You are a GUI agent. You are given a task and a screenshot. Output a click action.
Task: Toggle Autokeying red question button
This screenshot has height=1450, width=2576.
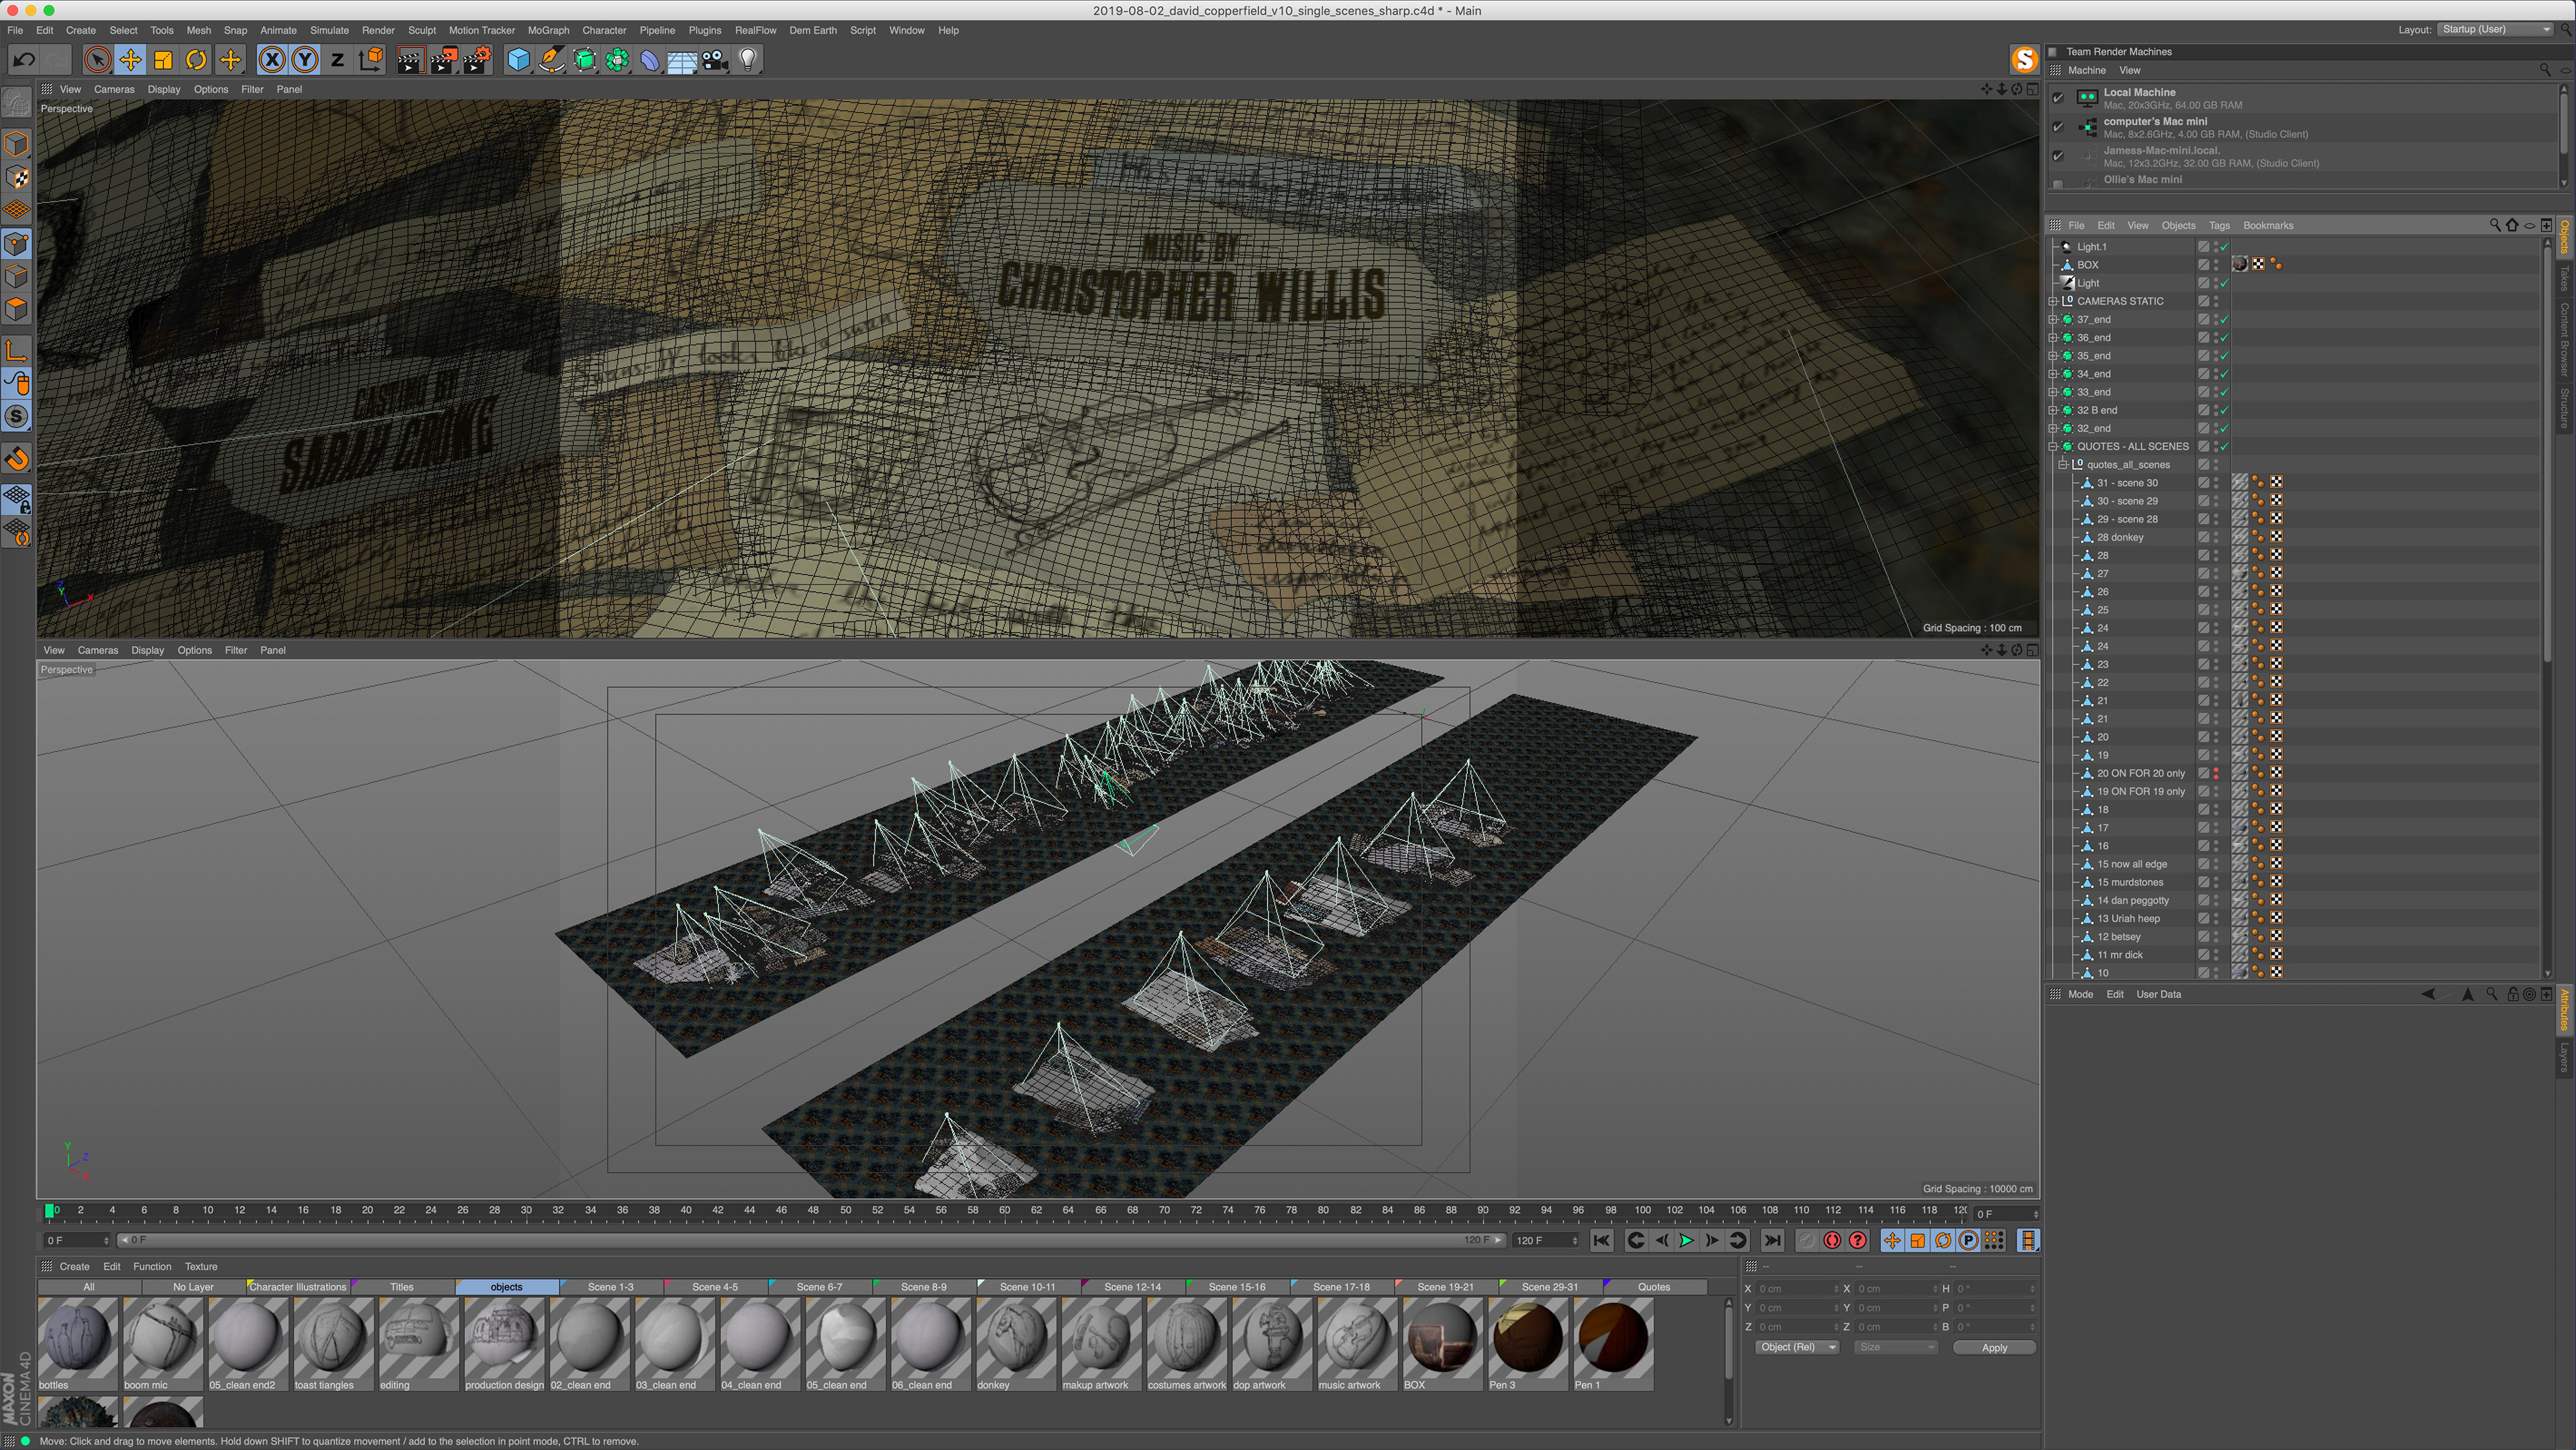[1858, 1240]
